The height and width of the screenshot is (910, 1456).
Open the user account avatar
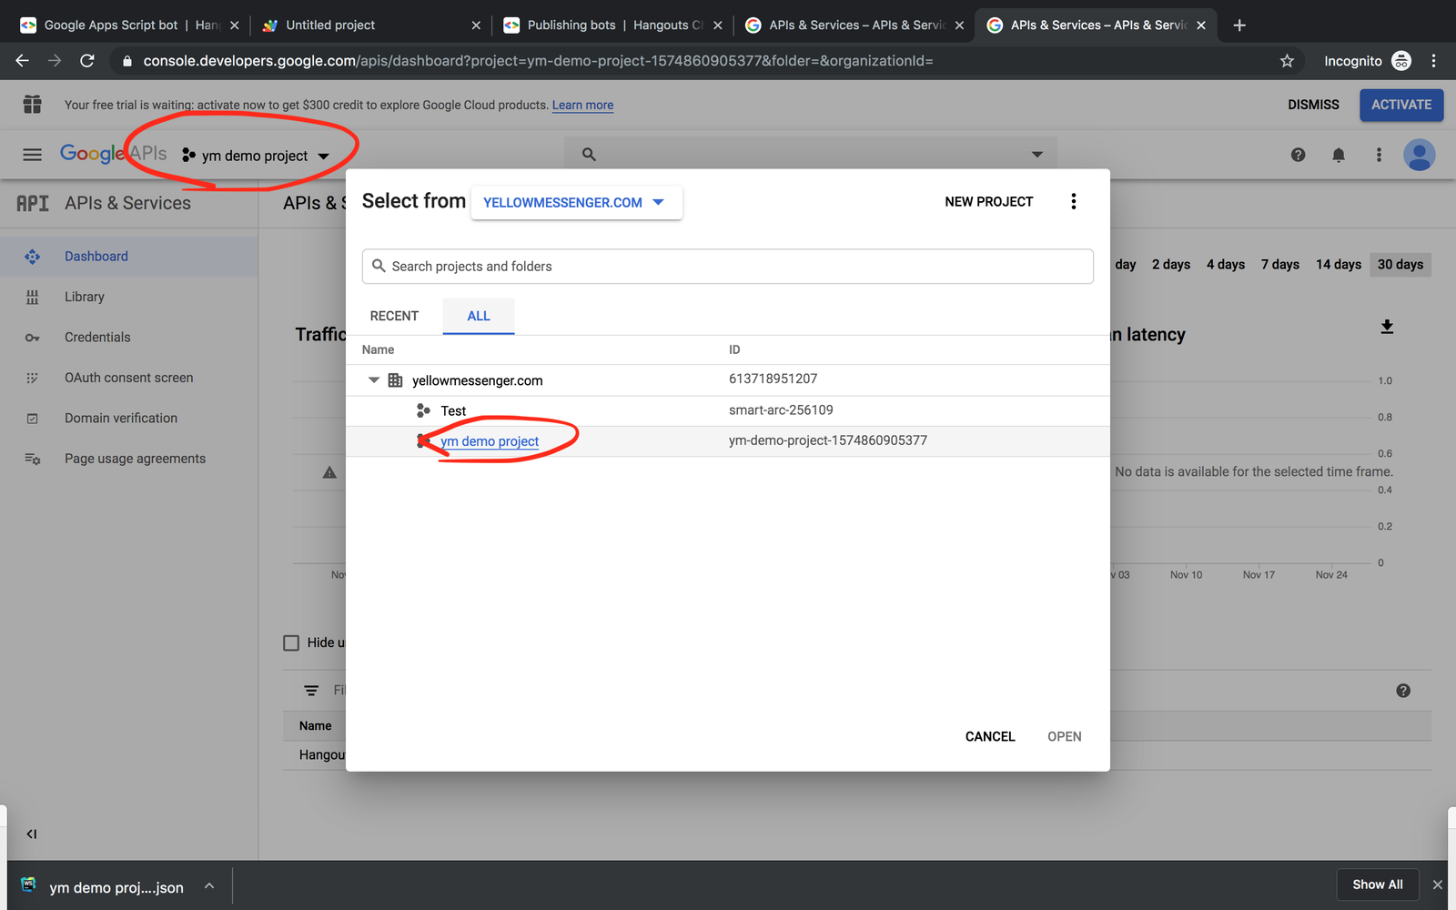tap(1420, 155)
